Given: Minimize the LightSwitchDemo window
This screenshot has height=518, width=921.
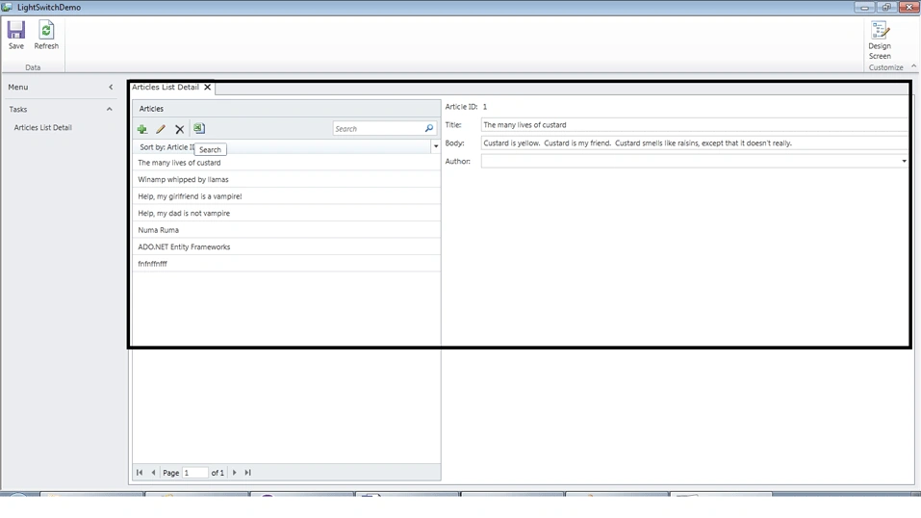Looking at the screenshot, I should point(864,7).
